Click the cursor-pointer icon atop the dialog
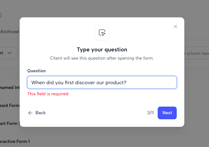 pyautogui.click(x=102, y=32)
